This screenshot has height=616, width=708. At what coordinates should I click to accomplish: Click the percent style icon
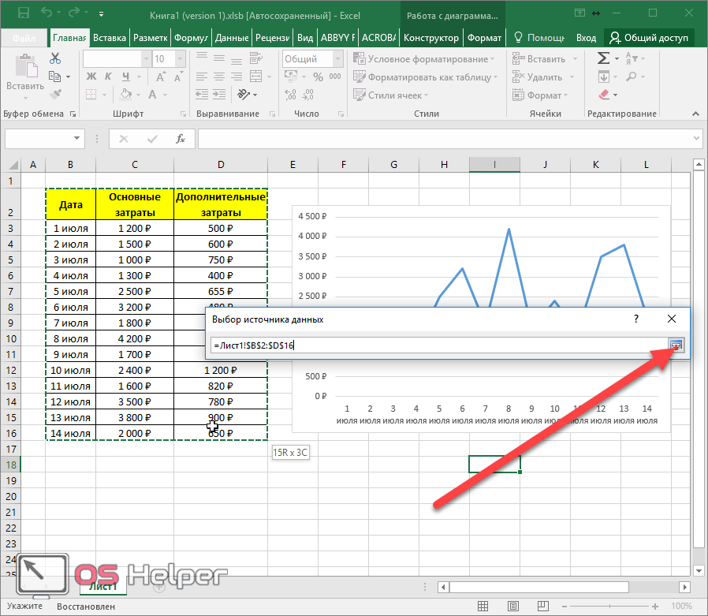click(318, 77)
